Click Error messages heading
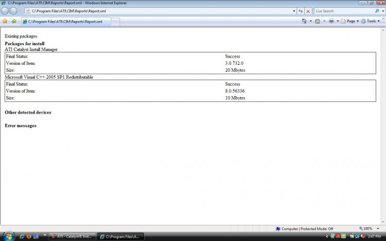Screen dimensions: 386x241 tap(21, 125)
